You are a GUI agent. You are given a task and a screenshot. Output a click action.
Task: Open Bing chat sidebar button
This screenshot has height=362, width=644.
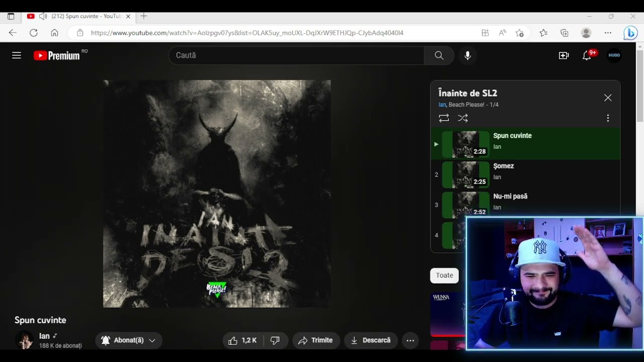point(630,33)
